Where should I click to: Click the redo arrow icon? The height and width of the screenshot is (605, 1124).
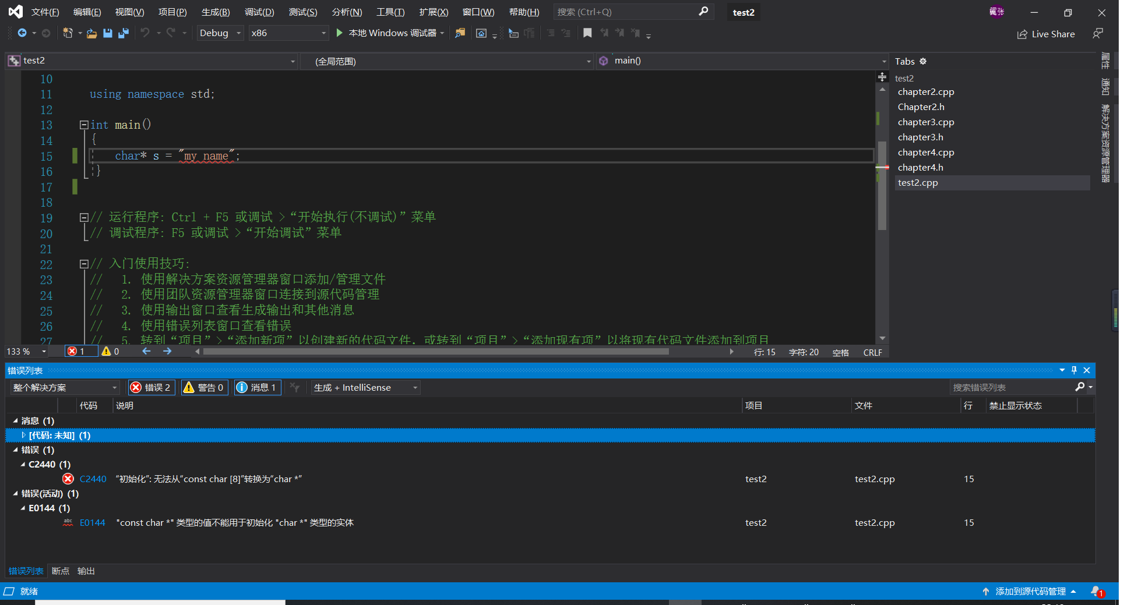(x=171, y=33)
